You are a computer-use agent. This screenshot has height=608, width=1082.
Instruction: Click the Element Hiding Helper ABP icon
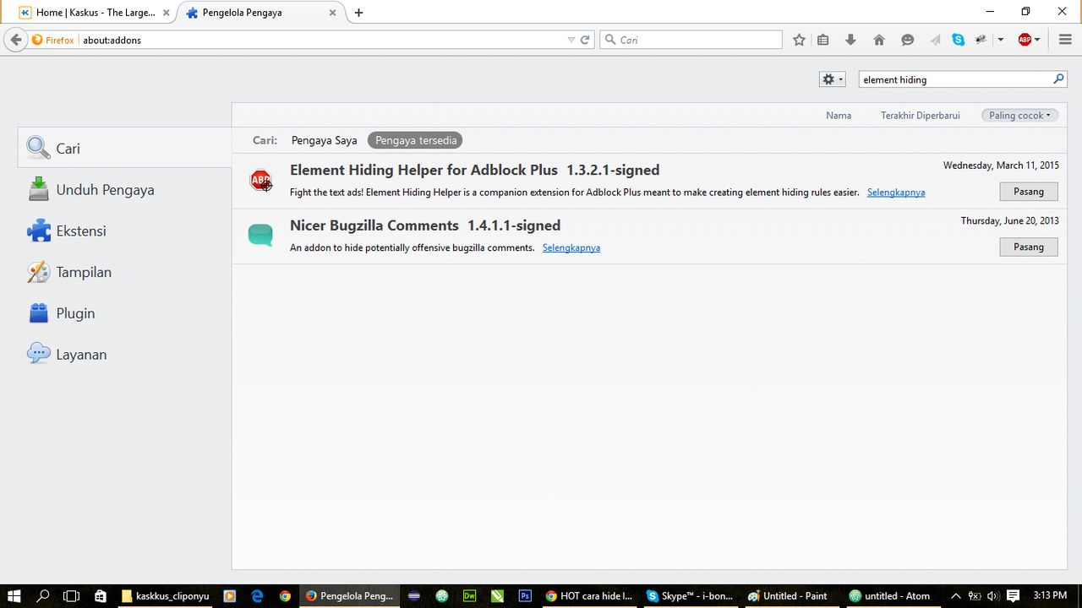point(260,181)
